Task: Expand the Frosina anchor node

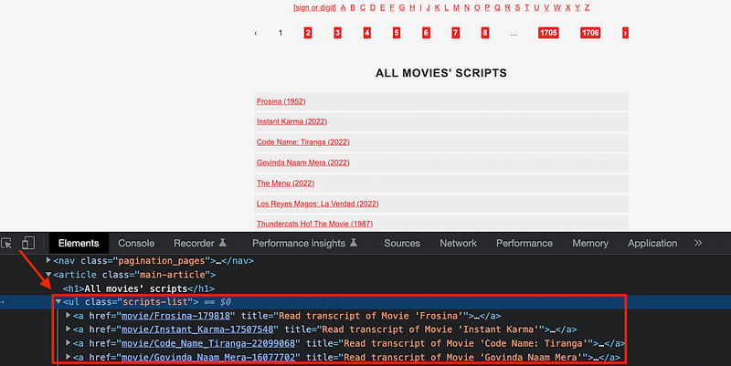Action: click(68, 315)
